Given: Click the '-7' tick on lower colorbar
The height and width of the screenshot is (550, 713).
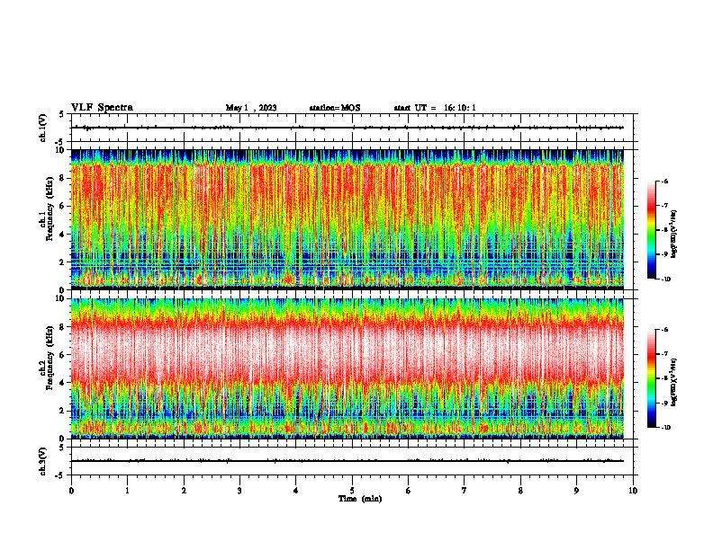Looking at the screenshot, I should pos(664,354).
